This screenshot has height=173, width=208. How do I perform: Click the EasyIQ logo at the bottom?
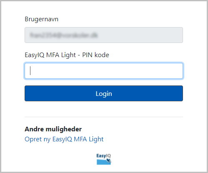(104, 159)
